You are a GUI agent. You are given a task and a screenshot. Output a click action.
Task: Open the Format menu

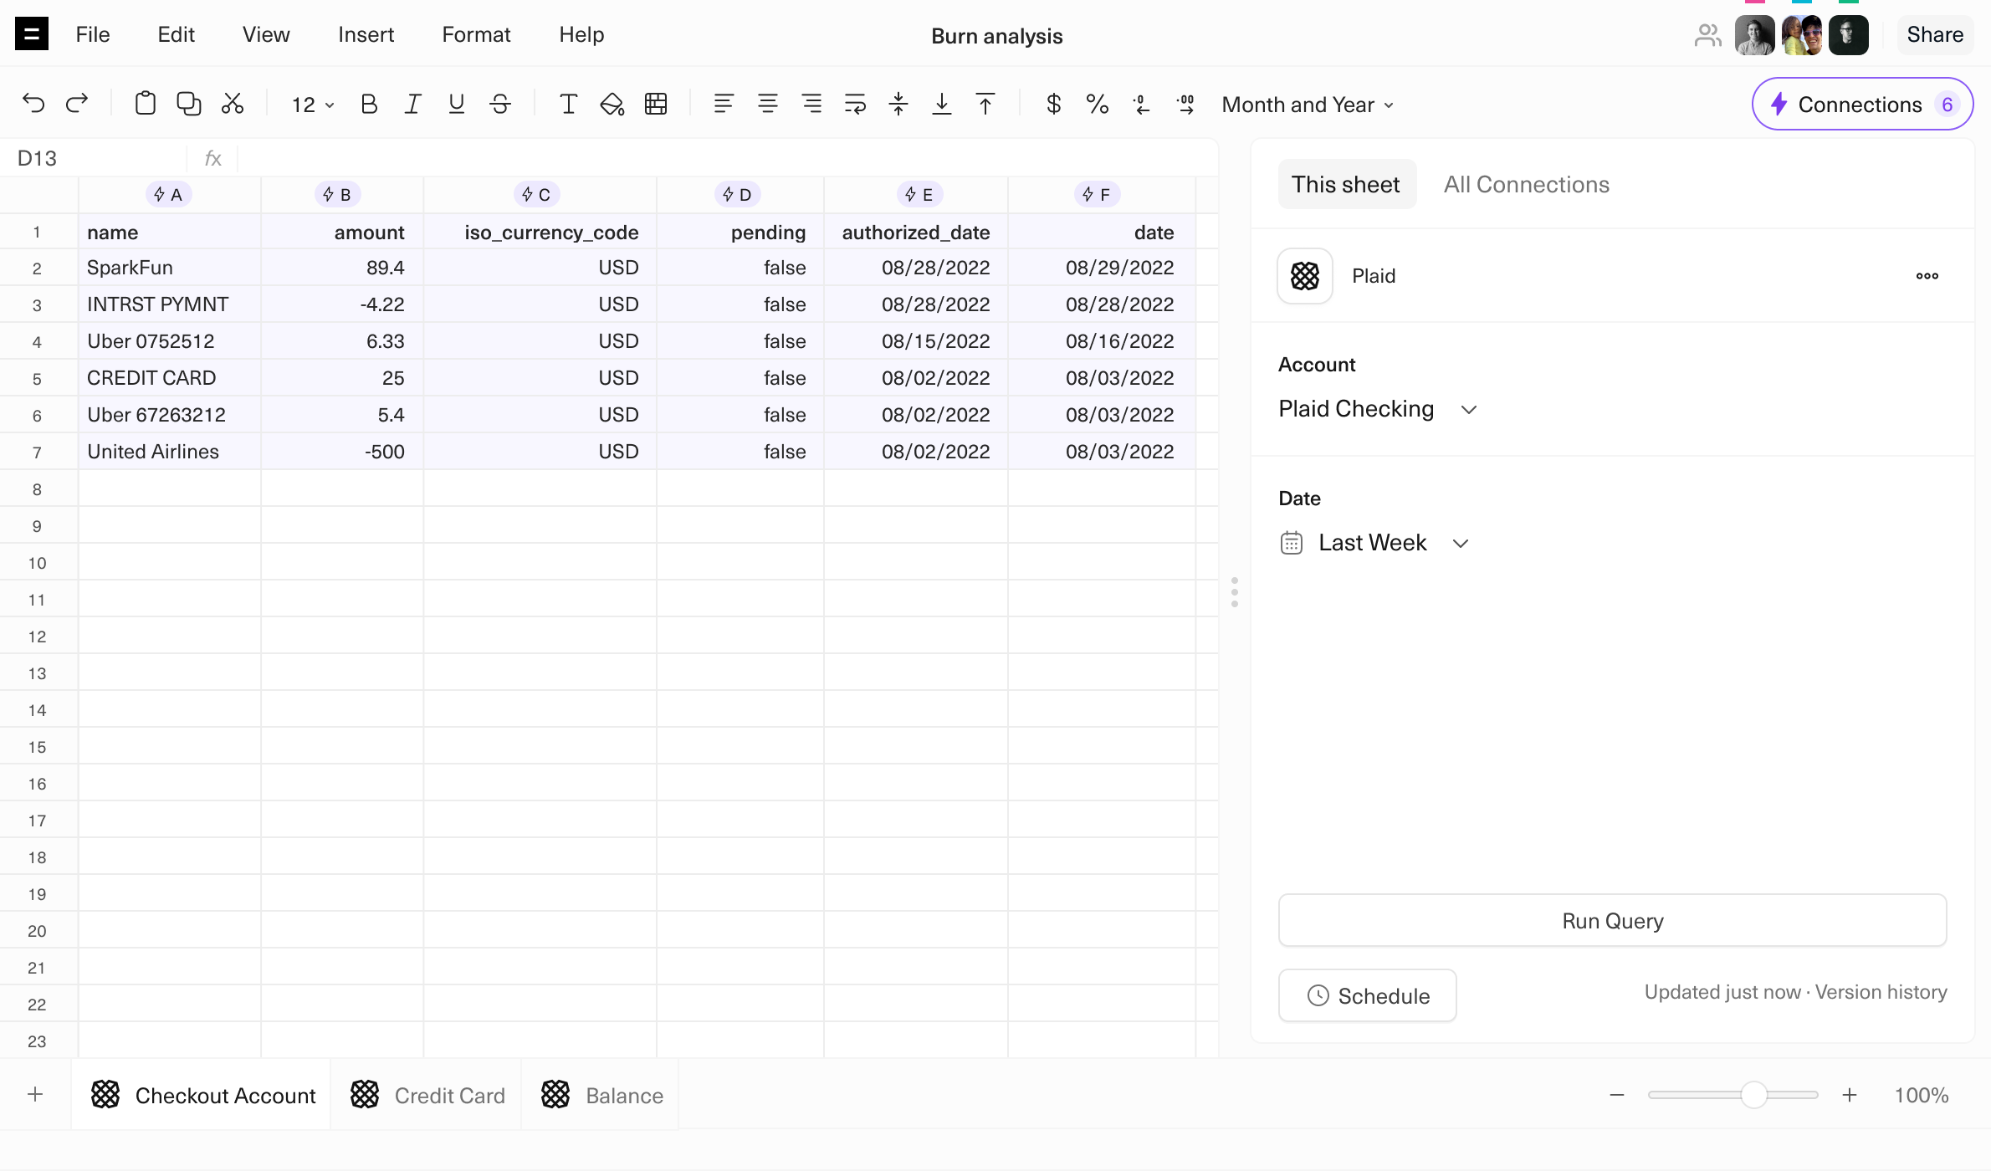pyautogui.click(x=476, y=34)
